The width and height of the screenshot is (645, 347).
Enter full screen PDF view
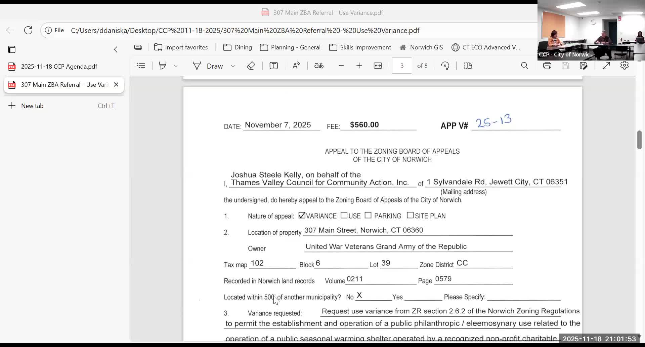click(x=606, y=66)
